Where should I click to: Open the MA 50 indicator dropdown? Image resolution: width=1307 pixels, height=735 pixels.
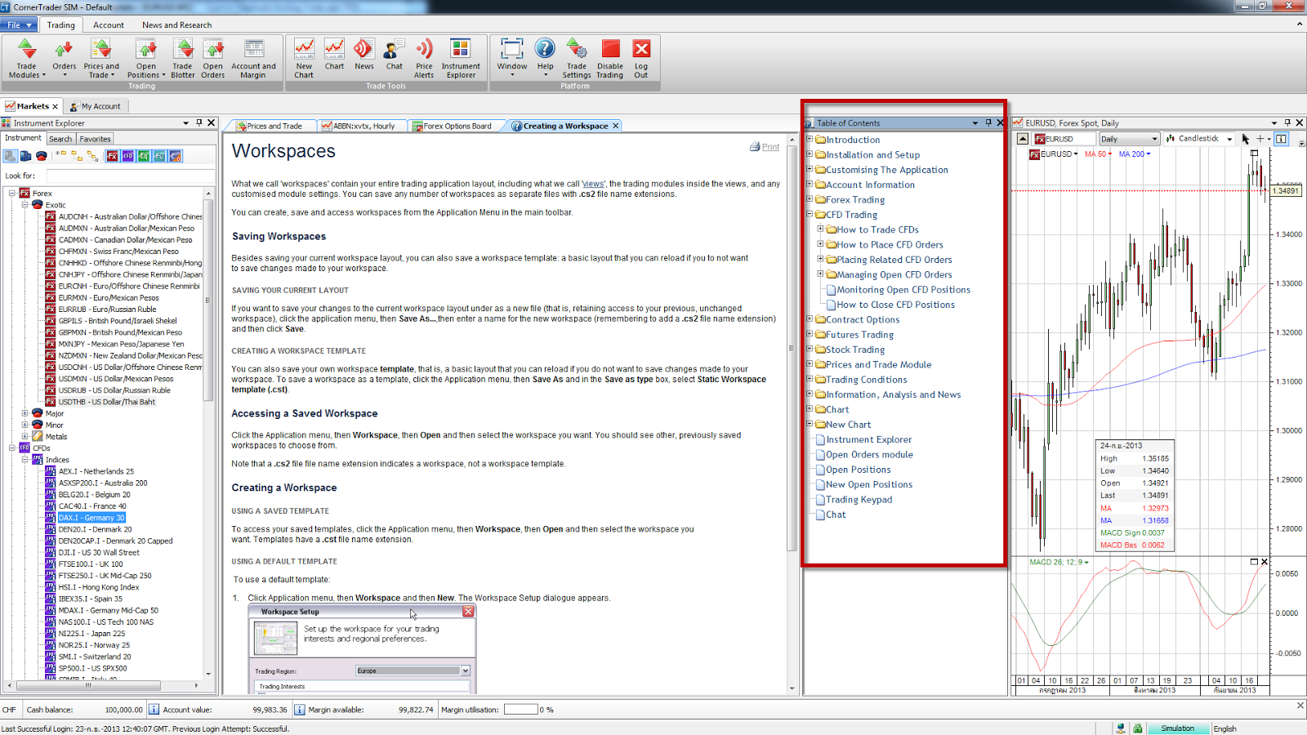pyautogui.click(x=1098, y=154)
